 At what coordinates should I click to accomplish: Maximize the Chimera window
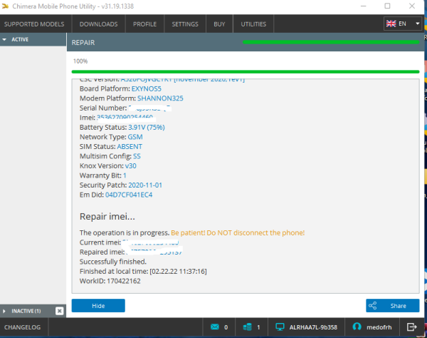[387, 6]
